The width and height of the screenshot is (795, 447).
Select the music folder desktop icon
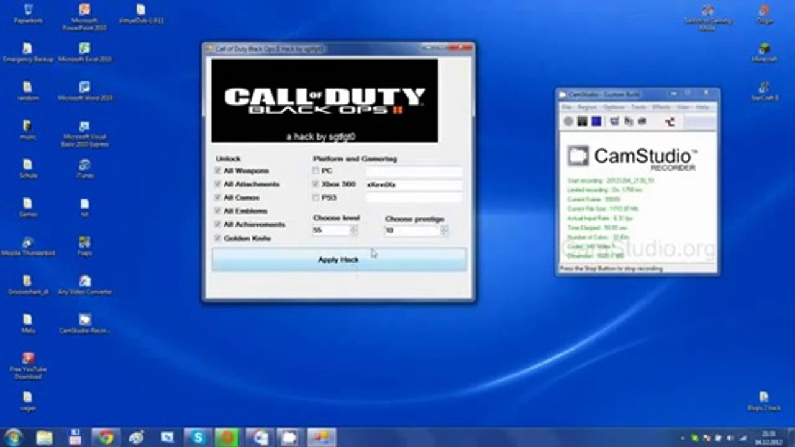[x=28, y=129]
